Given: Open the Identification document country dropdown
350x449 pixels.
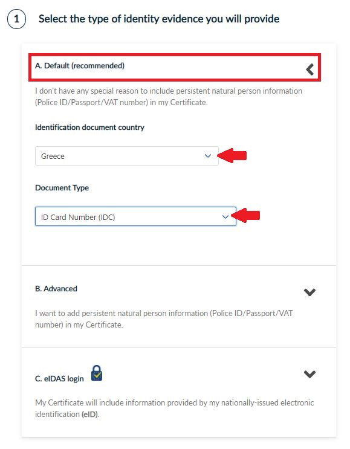Looking at the screenshot, I should pos(126,156).
